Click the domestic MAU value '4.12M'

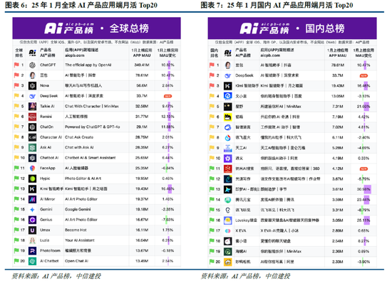tap(338, 169)
